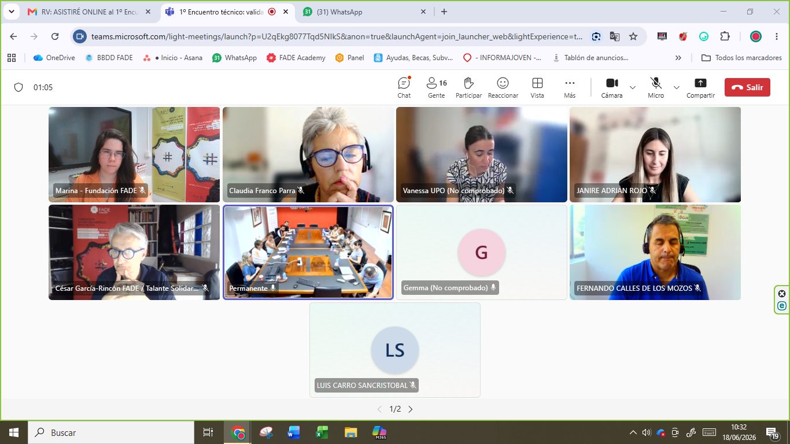Go to previous participant page arrow
Viewport: 790px width, 444px height.
point(379,409)
